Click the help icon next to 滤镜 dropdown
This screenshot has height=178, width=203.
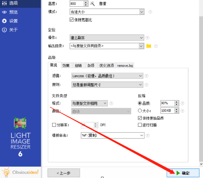[x=146, y=76]
